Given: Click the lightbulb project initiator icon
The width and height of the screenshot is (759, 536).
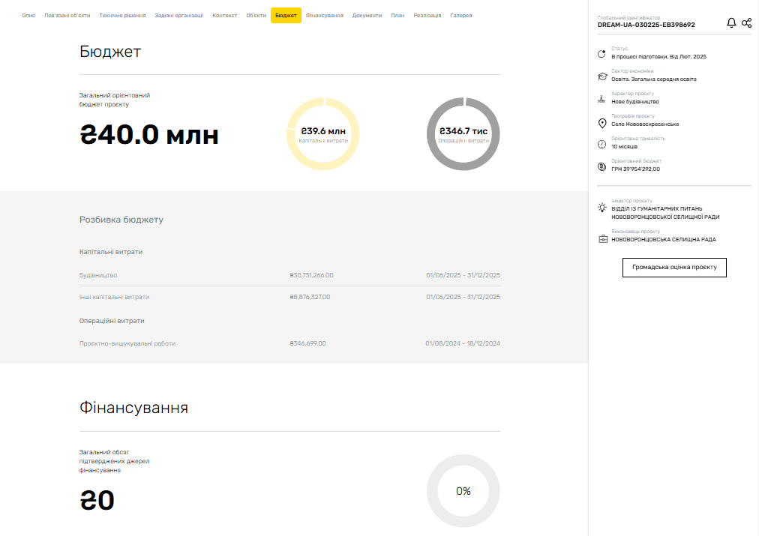Looking at the screenshot, I should pyautogui.click(x=601, y=208).
